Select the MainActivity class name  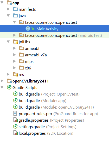(x=47, y=29)
